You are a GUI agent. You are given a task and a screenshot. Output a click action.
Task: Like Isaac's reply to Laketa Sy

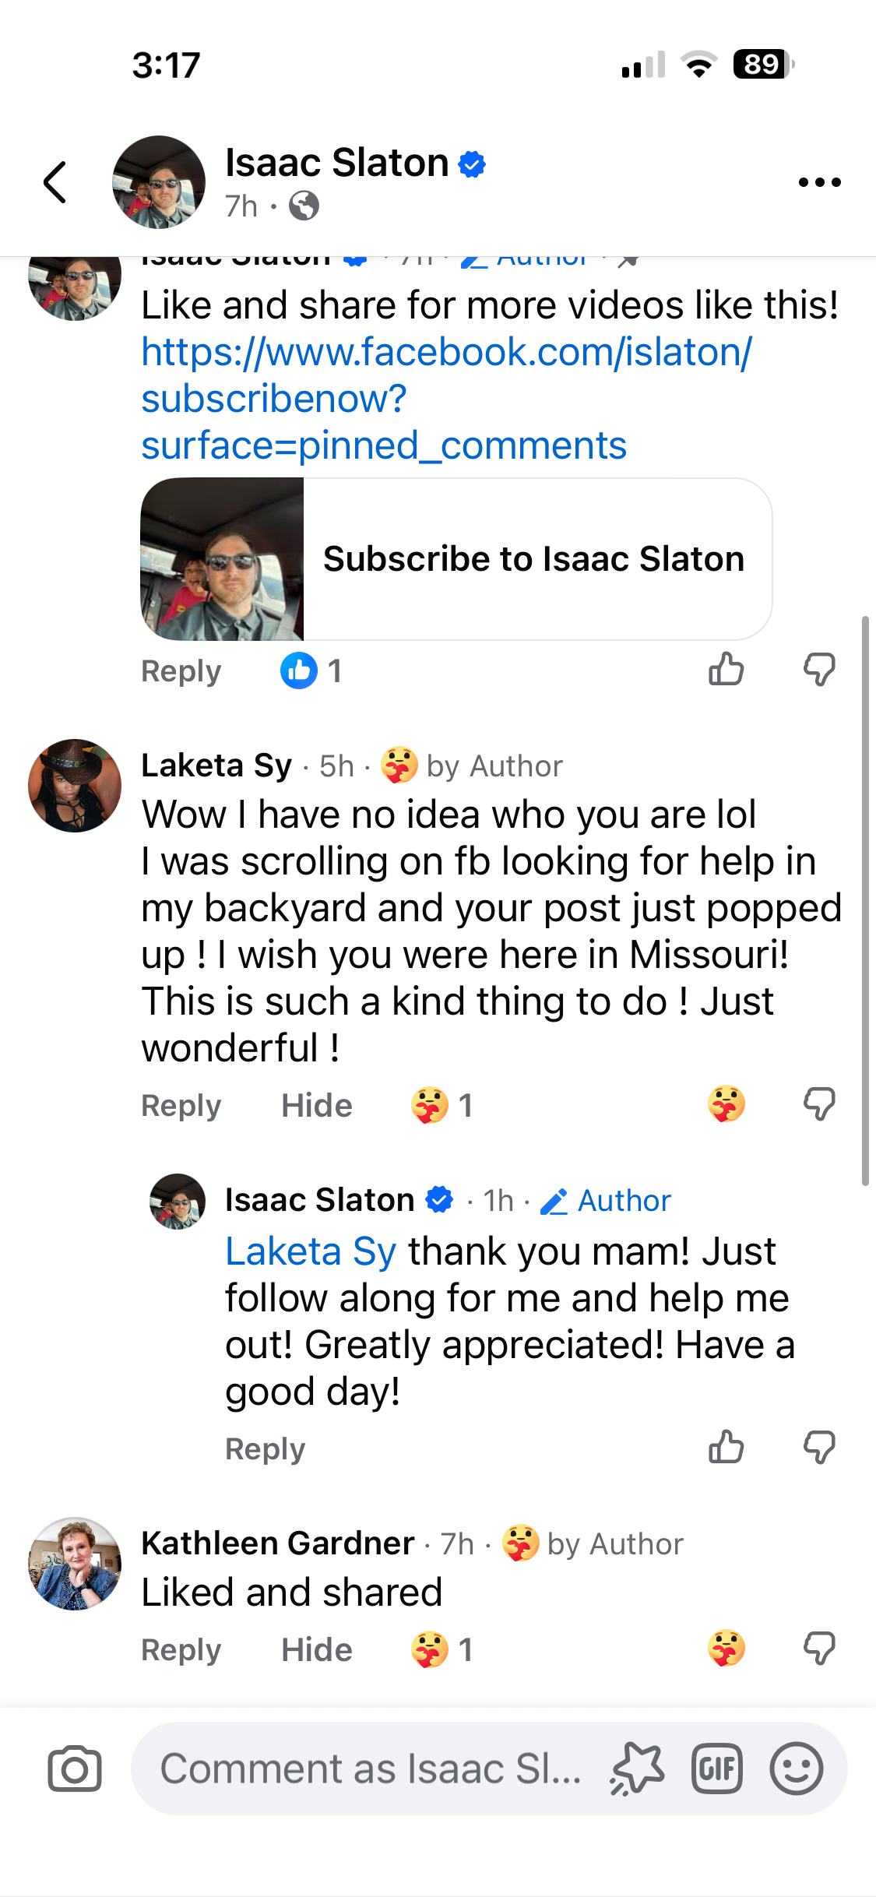pyautogui.click(x=726, y=1448)
